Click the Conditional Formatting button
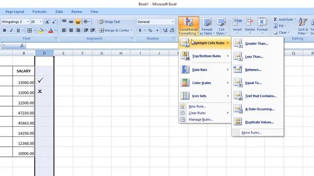The image size is (314, 176). (x=188, y=26)
